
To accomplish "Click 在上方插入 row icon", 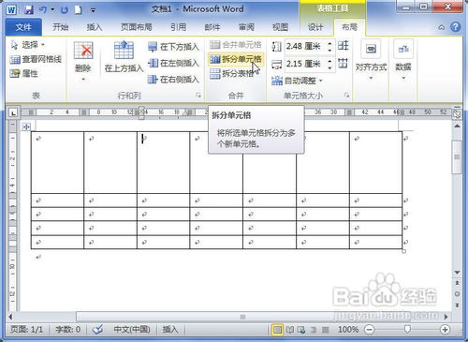I will 124,51.
